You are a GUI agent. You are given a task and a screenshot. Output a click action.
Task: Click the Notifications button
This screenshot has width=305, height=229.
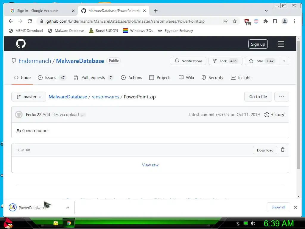188,61
